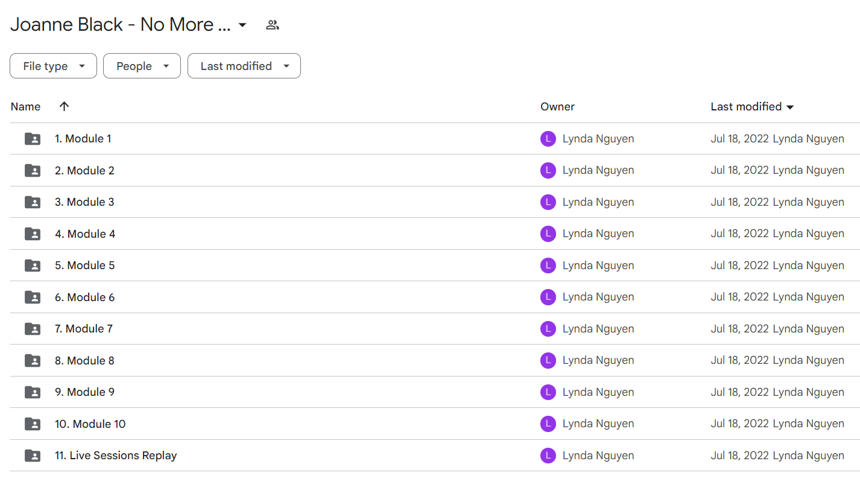Click the purple L avatar in Module 5 row
Image resolution: width=860 pixels, height=493 pixels.
(x=548, y=266)
